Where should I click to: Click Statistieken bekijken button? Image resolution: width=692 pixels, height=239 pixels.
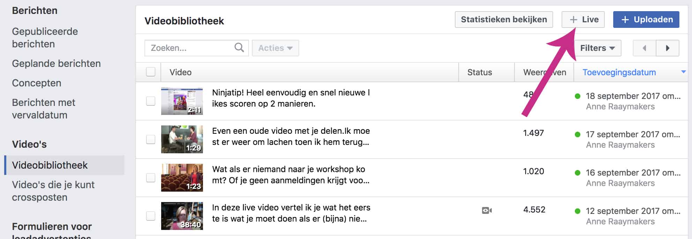504,20
